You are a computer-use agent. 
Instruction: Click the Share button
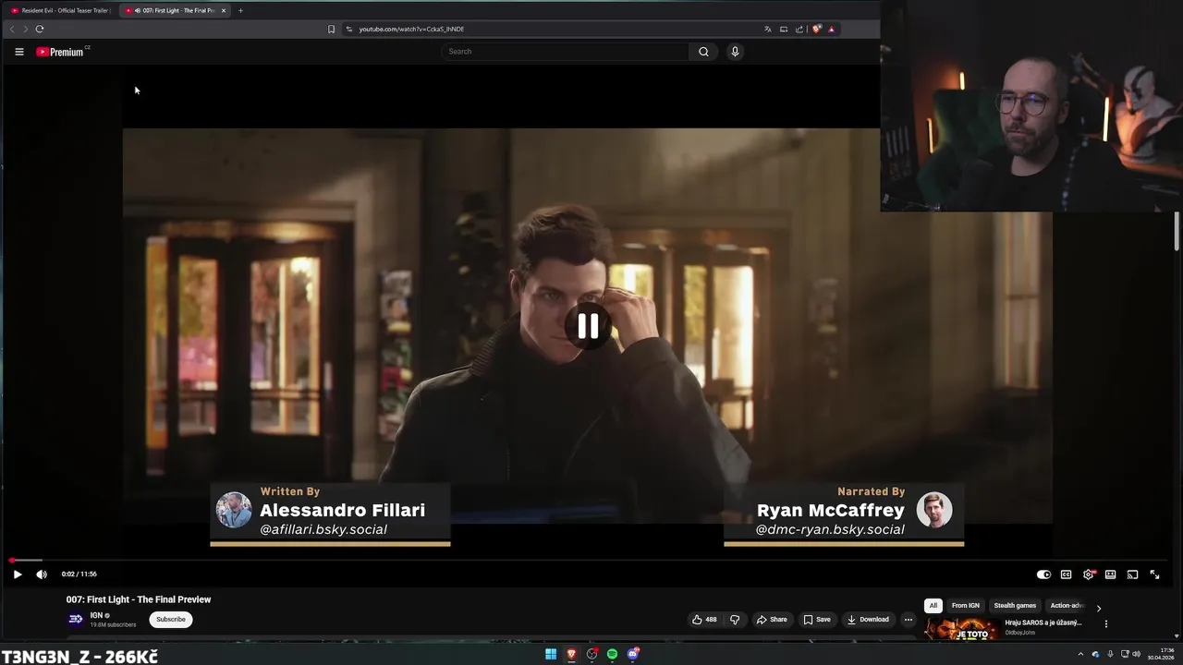click(772, 620)
